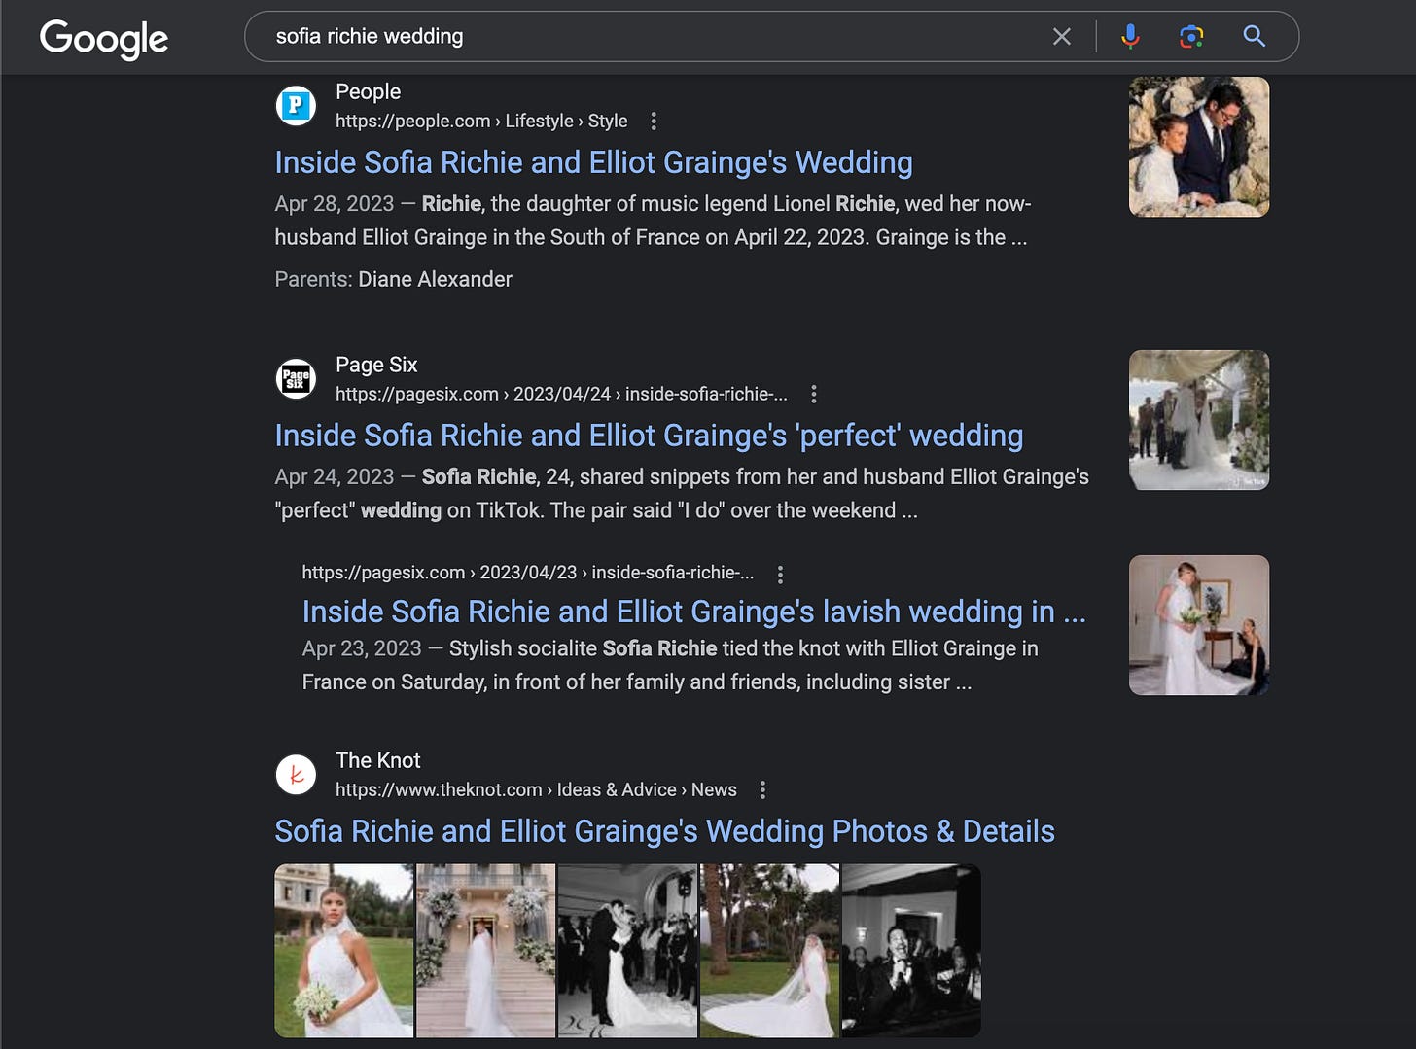Click the pagesix.com 2023/04/24 URL
The image size is (1416, 1049).
561,395
